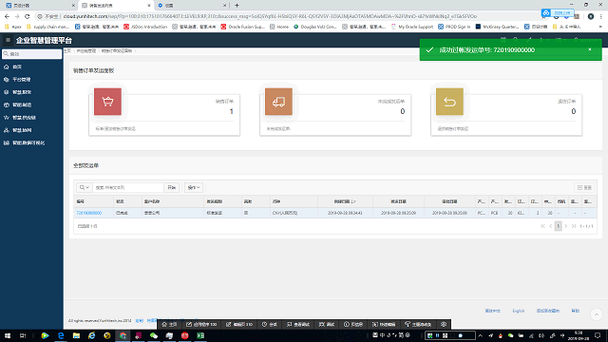Open developer toolbar settings gear

pos(444,324)
